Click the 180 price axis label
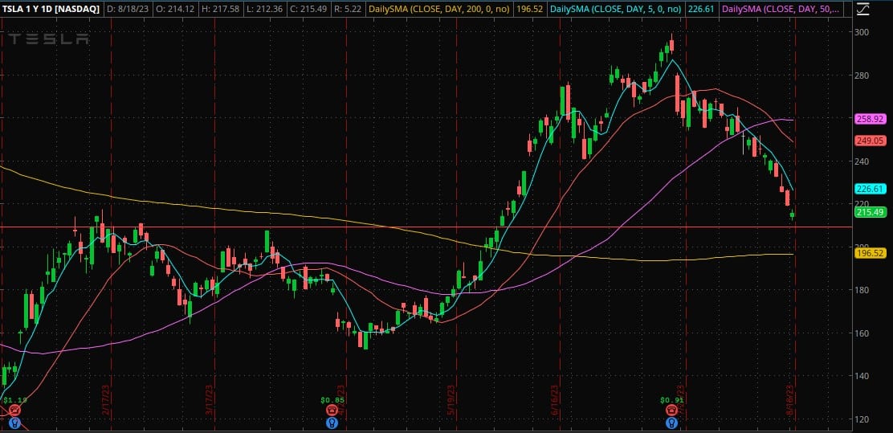This screenshot has height=433, width=893. [861, 290]
